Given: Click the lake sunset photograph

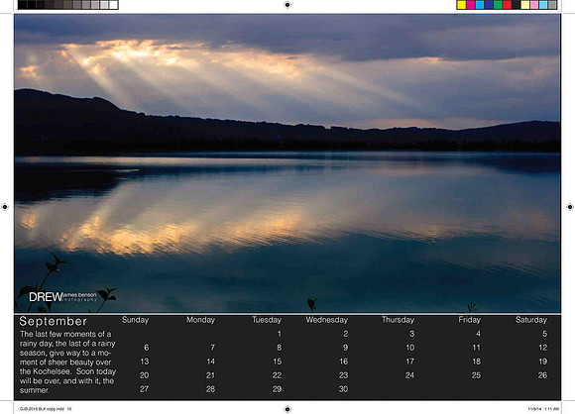Looking at the screenshot, I should coord(287,163).
